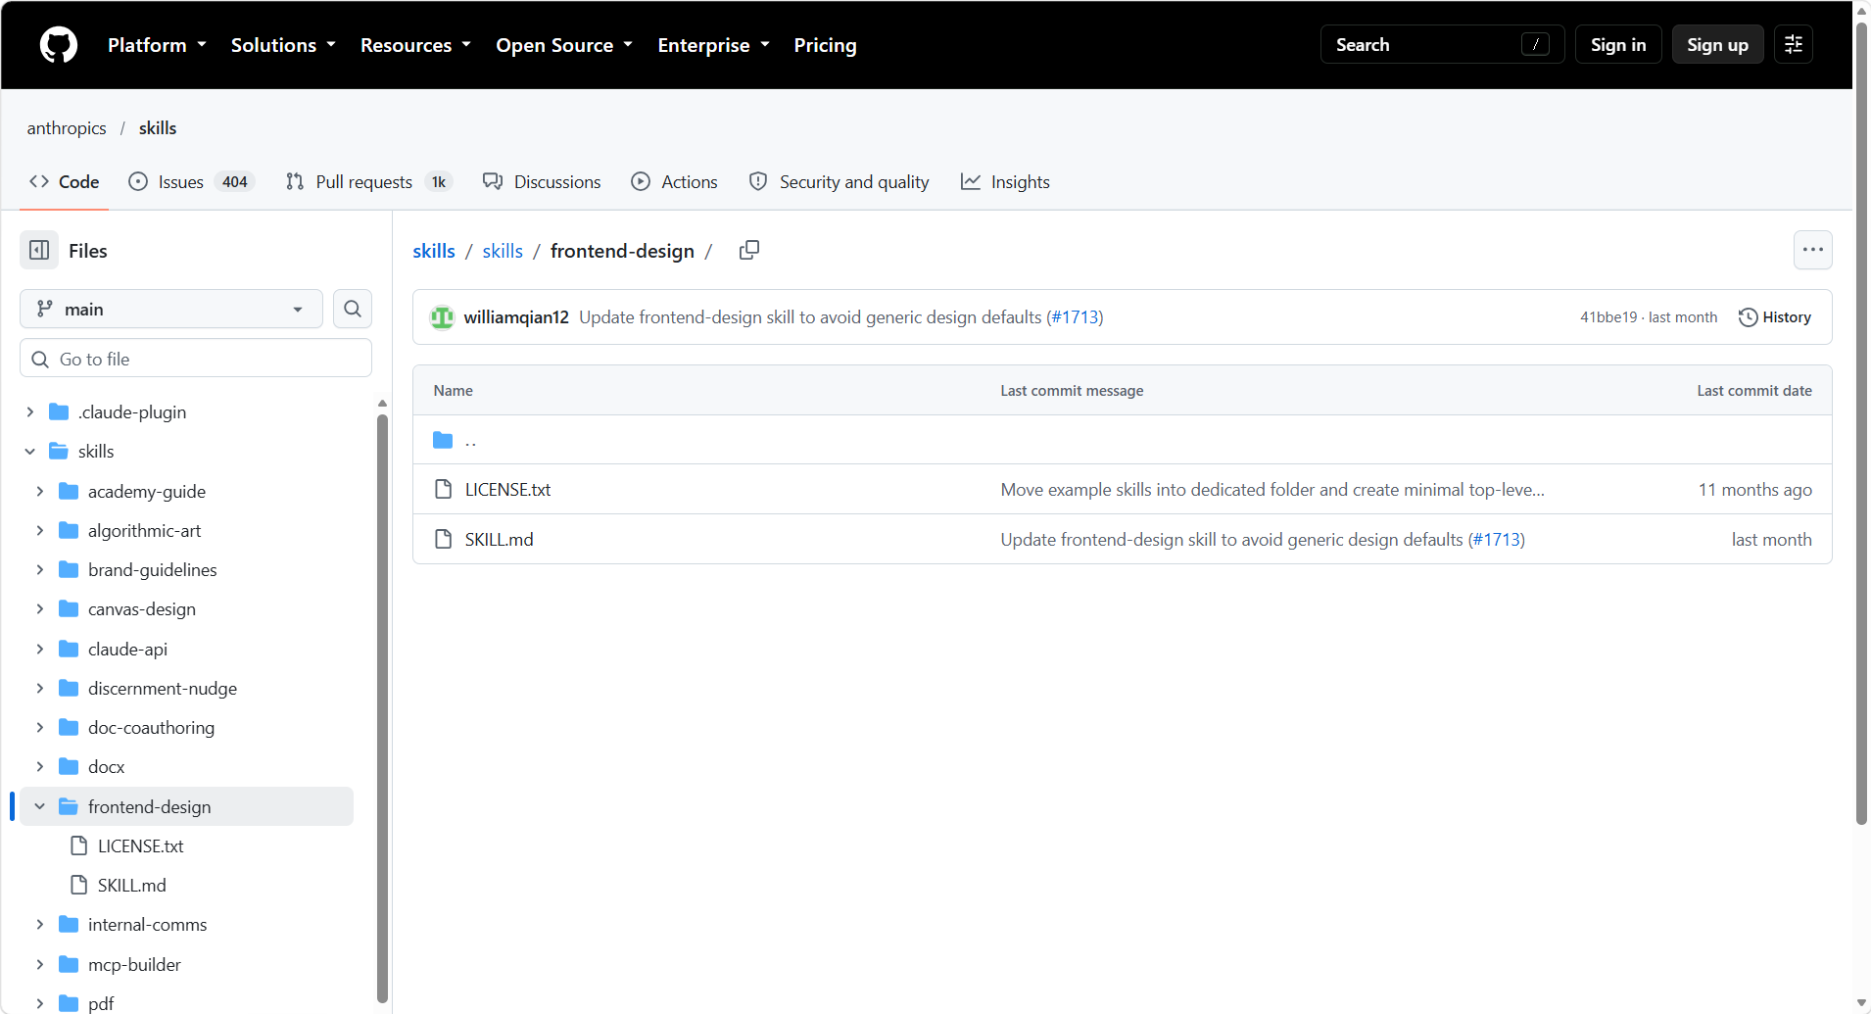Screen dimensions: 1871x1014
Task: Click LICENSE.txt file icon in table
Action: (444, 489)
